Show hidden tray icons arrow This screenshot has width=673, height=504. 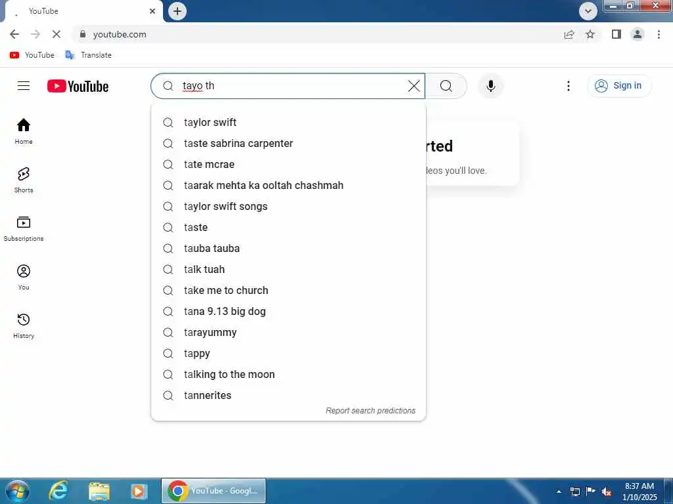tap(559, 492)
